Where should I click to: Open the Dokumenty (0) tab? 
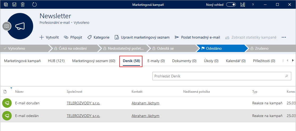coord(184,61)
